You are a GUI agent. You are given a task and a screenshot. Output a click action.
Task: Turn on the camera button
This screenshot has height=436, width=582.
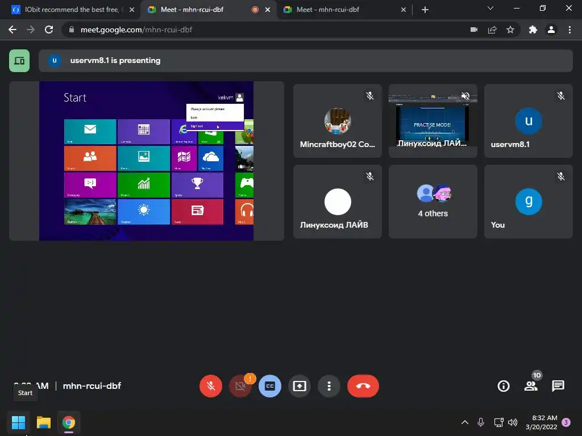coord(240,386)
